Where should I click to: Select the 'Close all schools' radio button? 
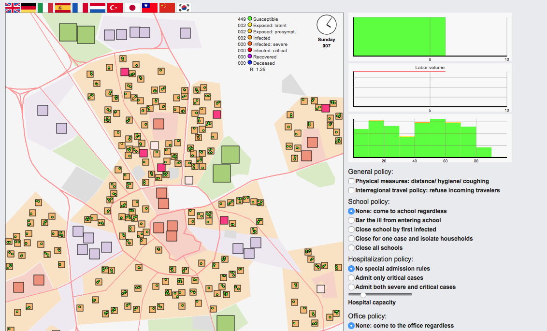point(351,248)
